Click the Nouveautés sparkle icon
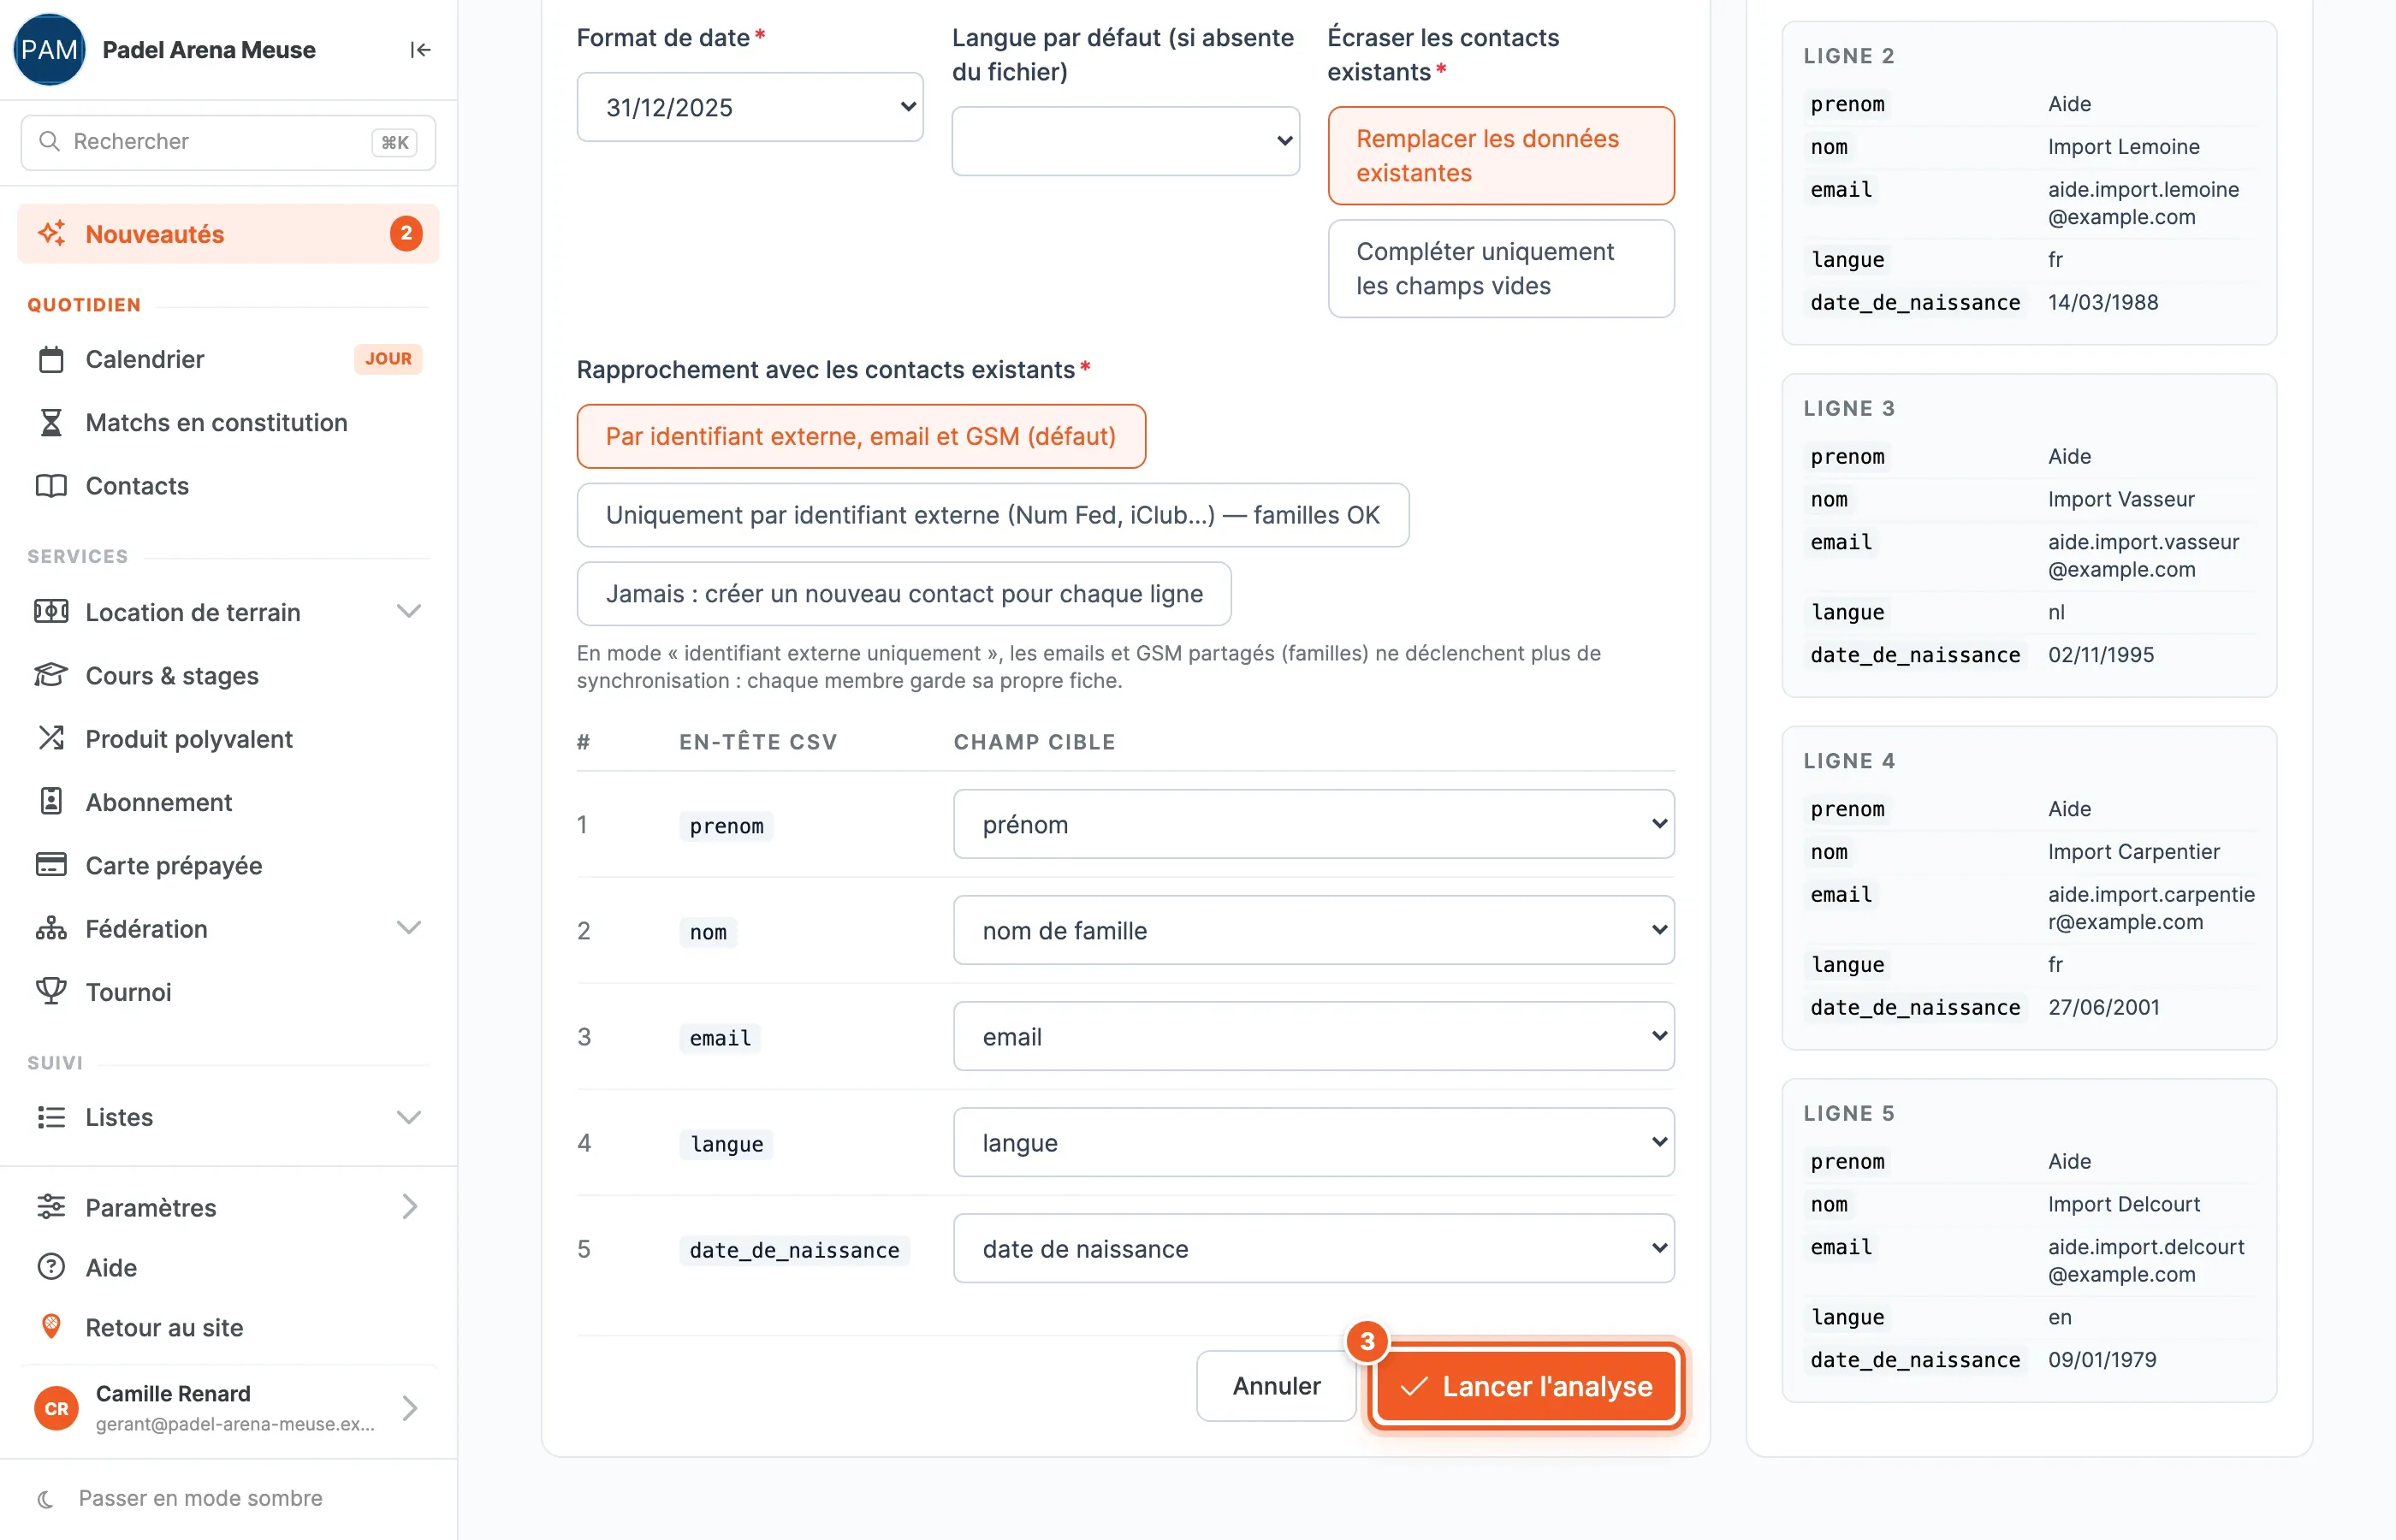Viewport: 2396px width, 1540px height. [51, 233]
